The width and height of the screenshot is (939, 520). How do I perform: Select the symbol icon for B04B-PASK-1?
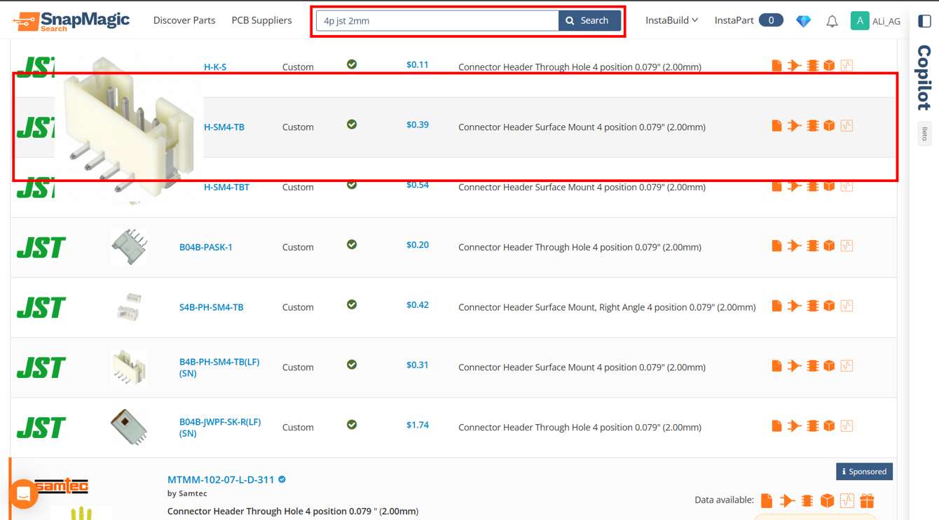tap(794, 246)
